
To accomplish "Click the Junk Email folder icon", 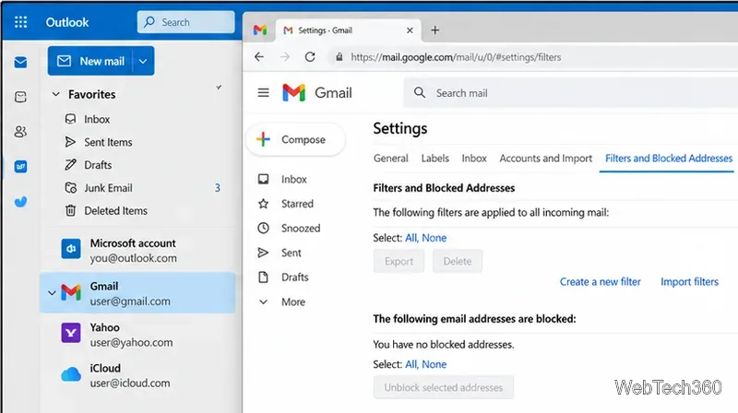I will [71, 188].
